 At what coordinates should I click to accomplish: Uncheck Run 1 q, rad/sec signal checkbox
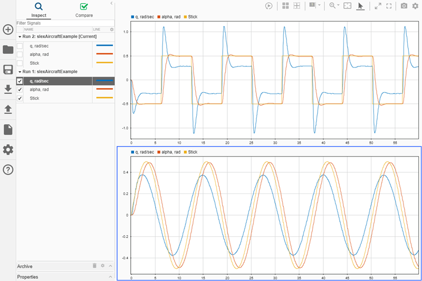(20, 81)
